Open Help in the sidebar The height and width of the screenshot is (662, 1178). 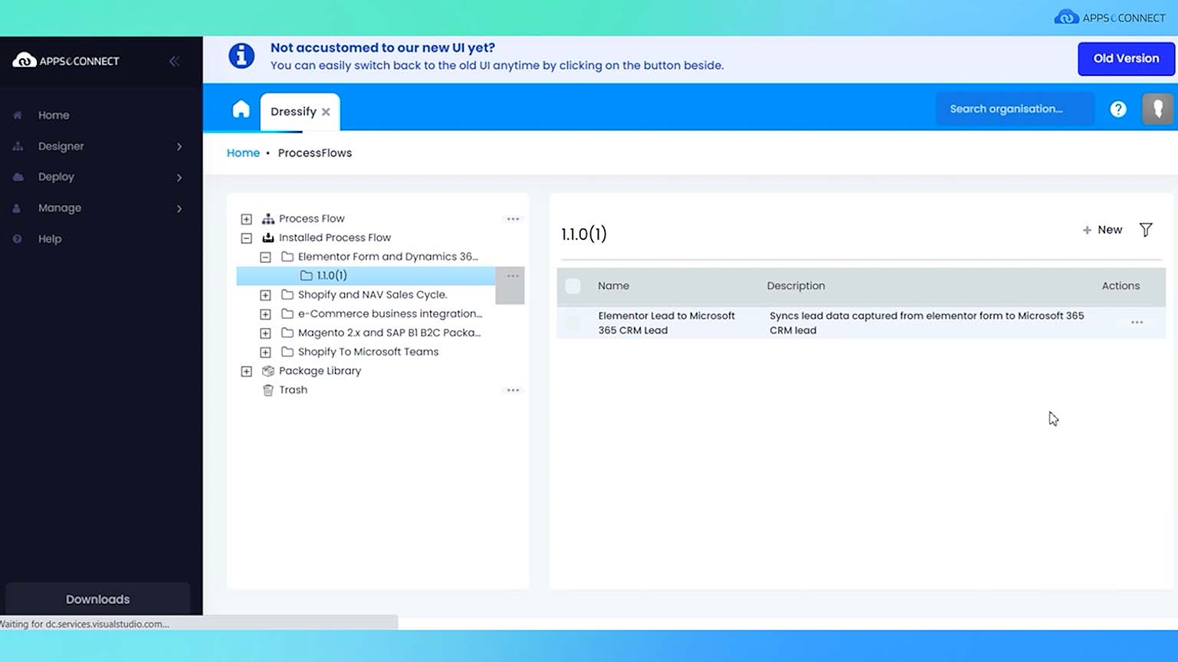click(x=50, y=239)
